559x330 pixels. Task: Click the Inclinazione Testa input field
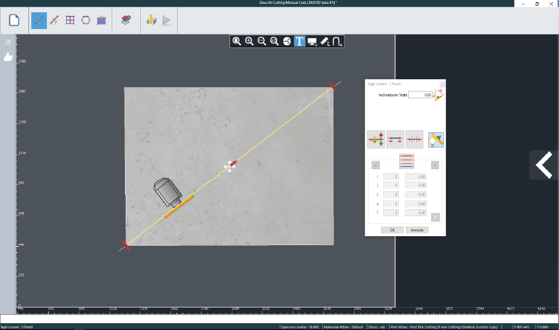420,95
